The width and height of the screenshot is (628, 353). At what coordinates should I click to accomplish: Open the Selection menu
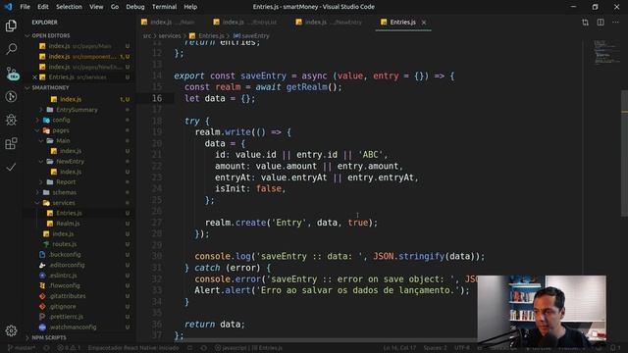coord(69,7)
